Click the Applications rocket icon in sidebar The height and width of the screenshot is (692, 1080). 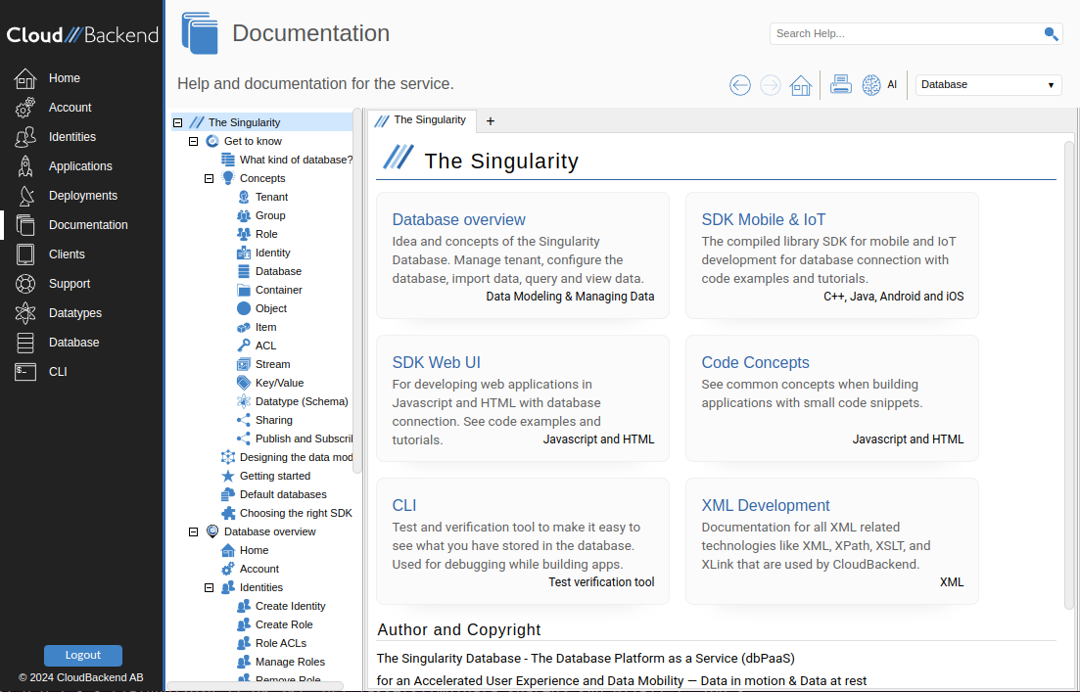(25, 166)
